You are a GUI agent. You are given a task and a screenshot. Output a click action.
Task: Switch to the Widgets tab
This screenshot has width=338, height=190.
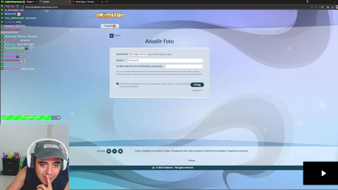point(30,2)
